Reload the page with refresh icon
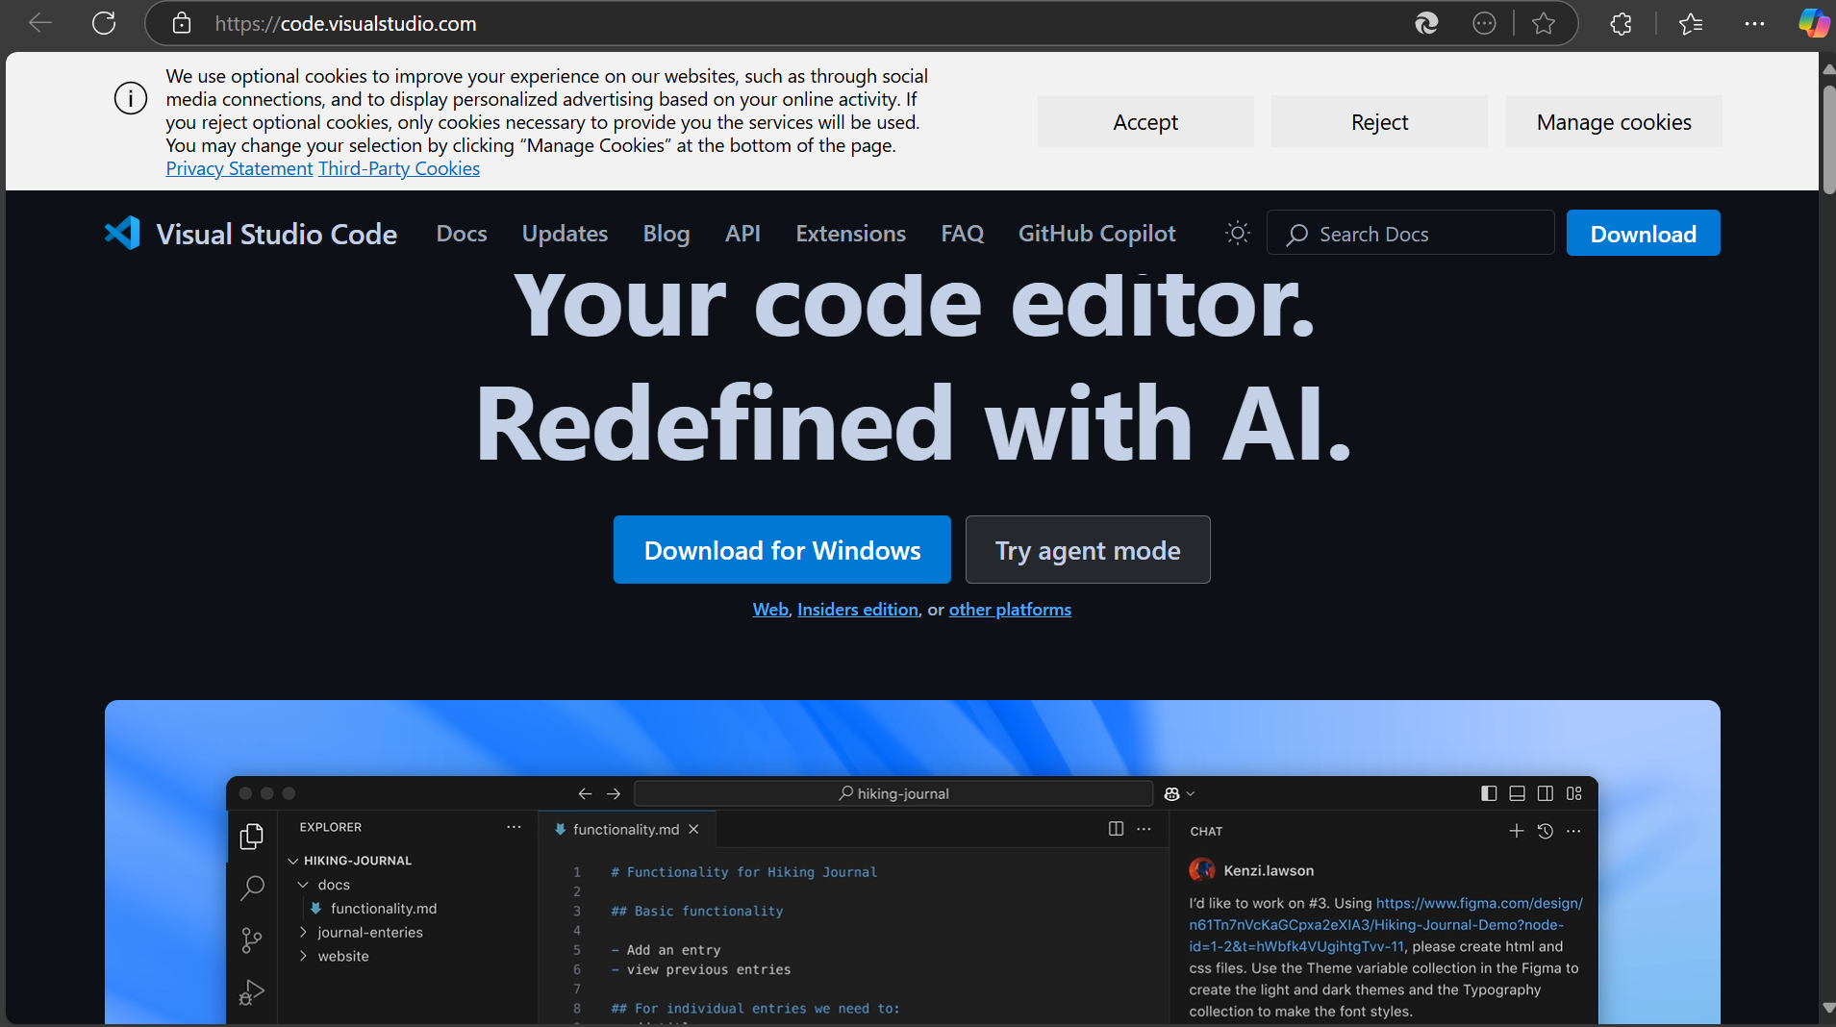The width and height of the screenshot is (1836, 1027). click(x=104, y=23)
